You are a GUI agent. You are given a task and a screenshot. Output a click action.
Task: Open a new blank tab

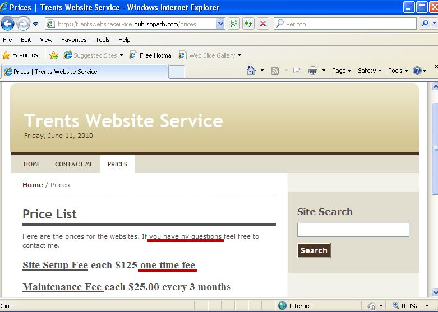(x=177, y=72)
